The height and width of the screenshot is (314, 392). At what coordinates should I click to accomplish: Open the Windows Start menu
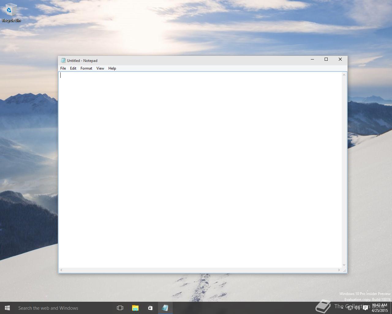(7, 308)
